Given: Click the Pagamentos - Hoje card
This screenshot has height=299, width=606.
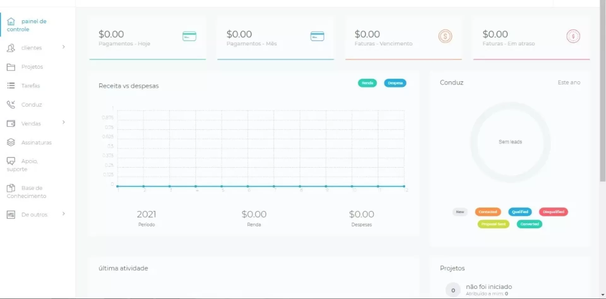Looking at the screenshot, I should tap(147, 38).
